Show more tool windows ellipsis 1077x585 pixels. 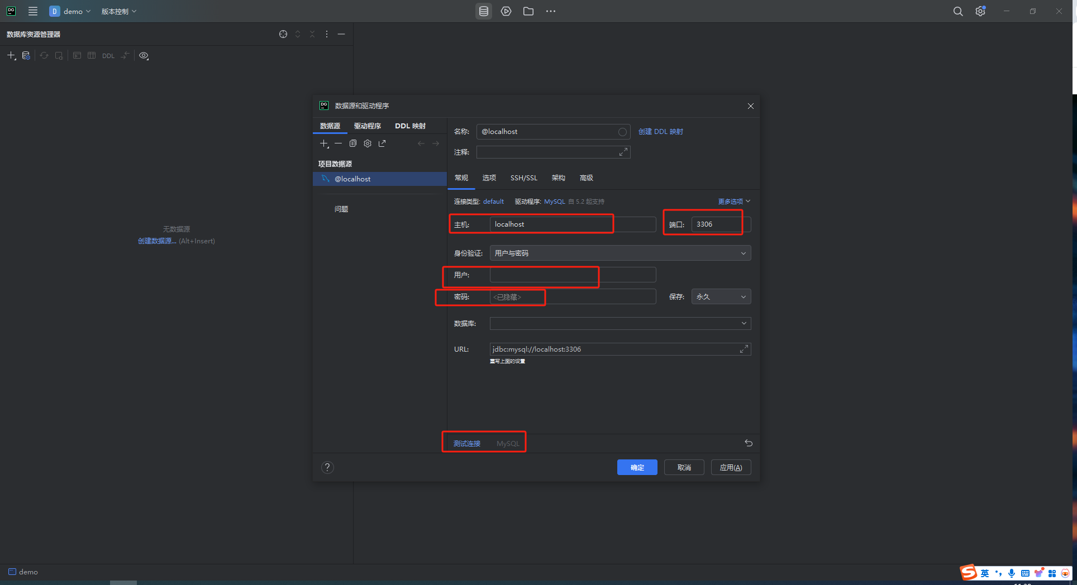(x=551, y=11)
